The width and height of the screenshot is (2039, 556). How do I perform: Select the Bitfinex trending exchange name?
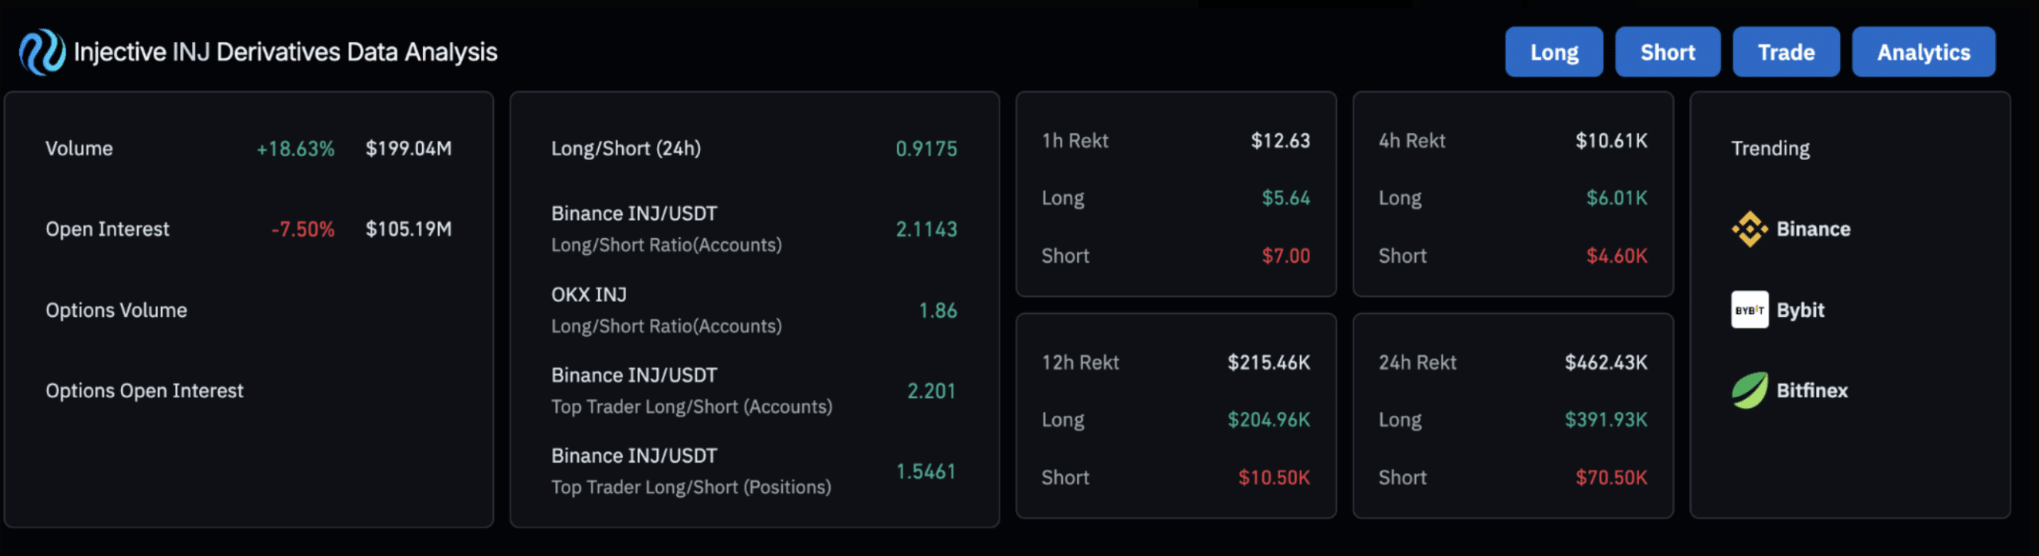click(1811, 390)
